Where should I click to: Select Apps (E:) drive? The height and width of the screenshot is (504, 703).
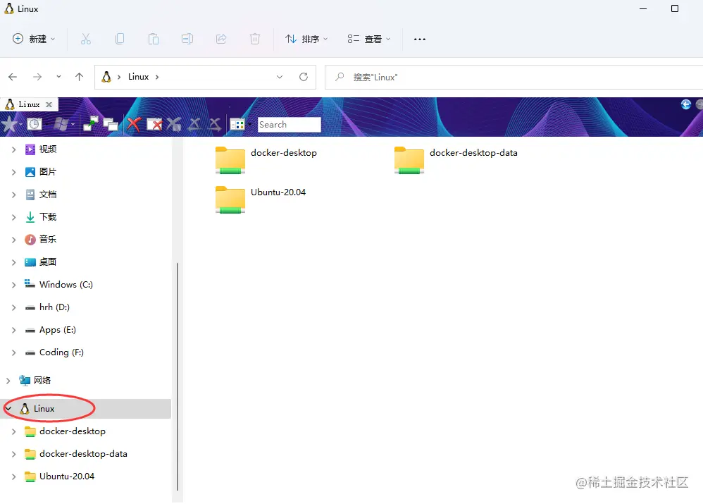tap(57, 331)
